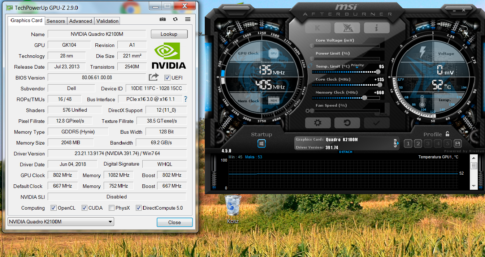Reset Afterburner settings to default
This screenshot has height=257, width=485.
pos(347,123)
